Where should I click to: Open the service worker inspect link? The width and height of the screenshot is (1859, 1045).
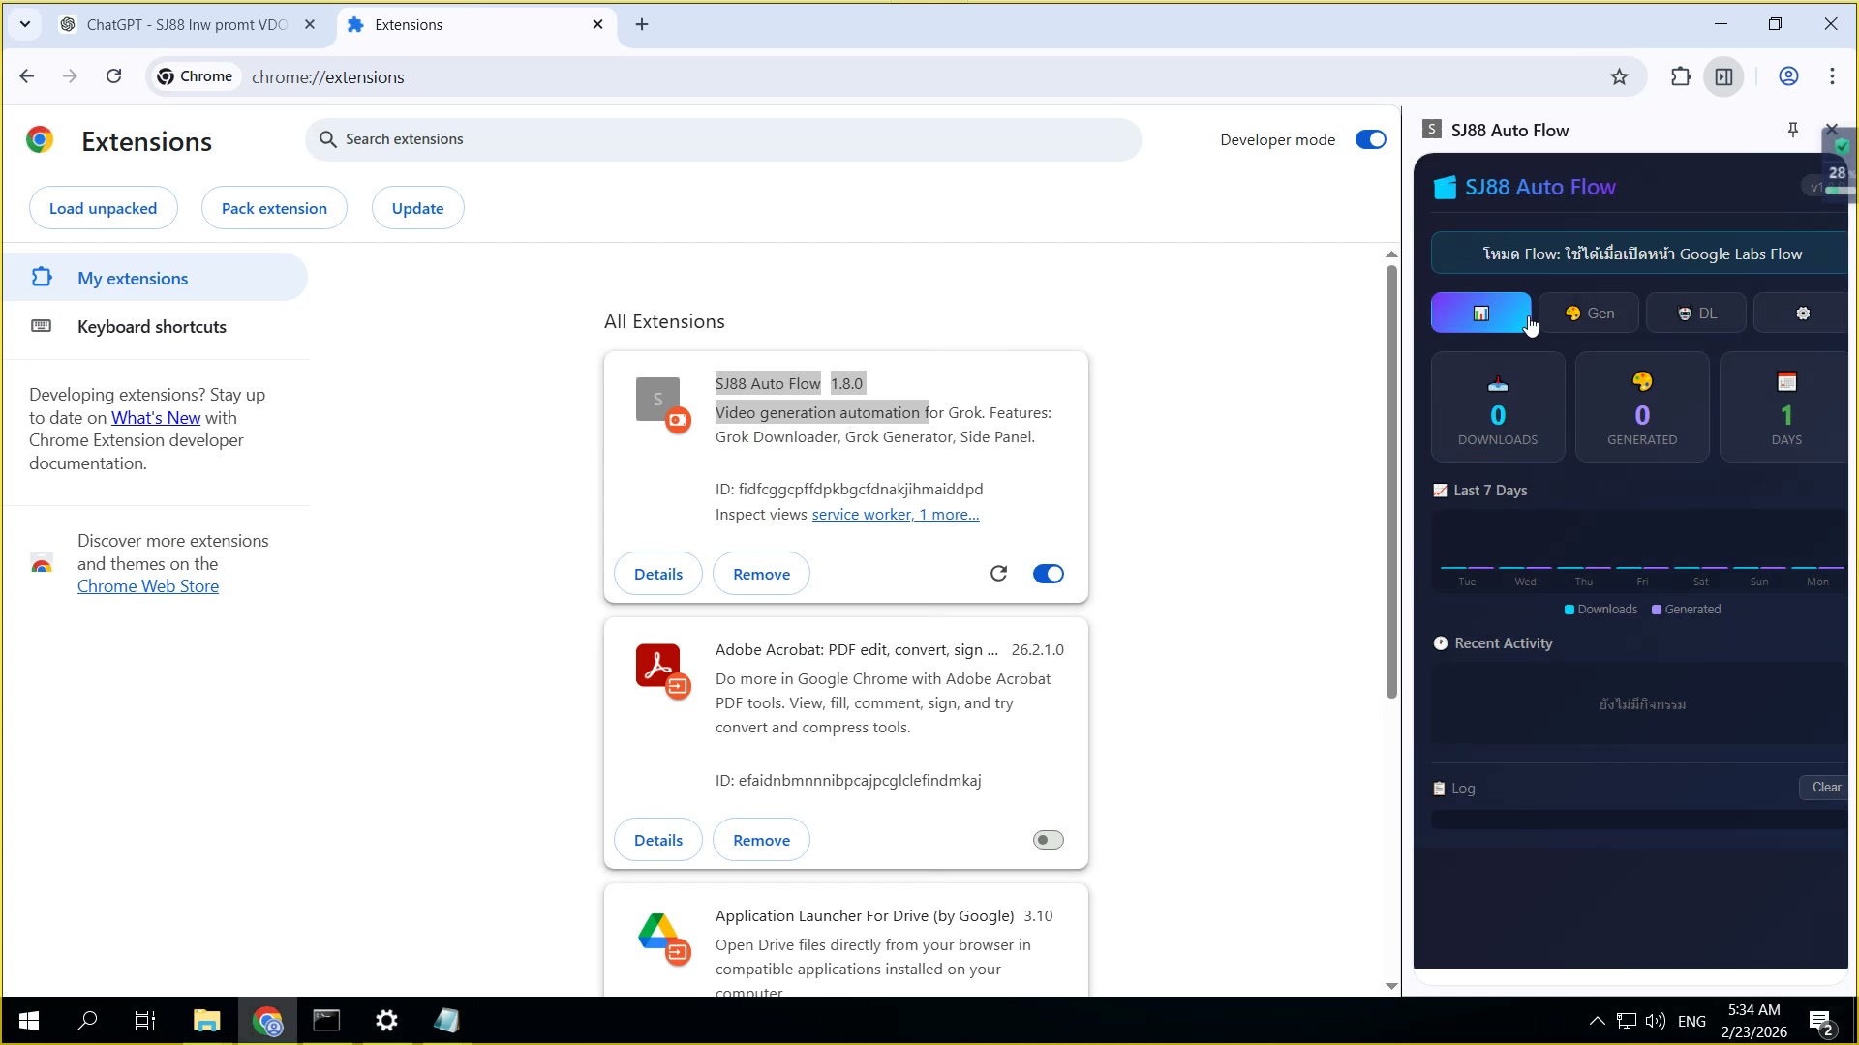pos(861,515)
